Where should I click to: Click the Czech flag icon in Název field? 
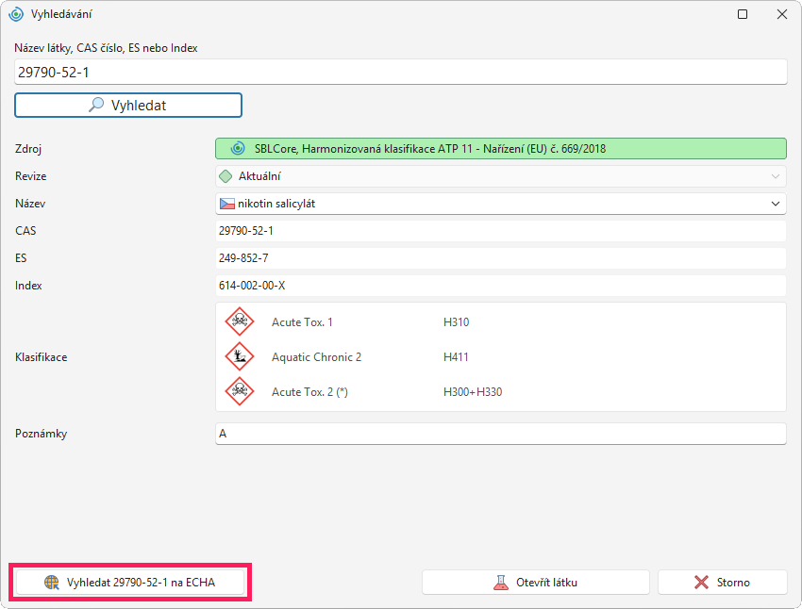(227, 204)
